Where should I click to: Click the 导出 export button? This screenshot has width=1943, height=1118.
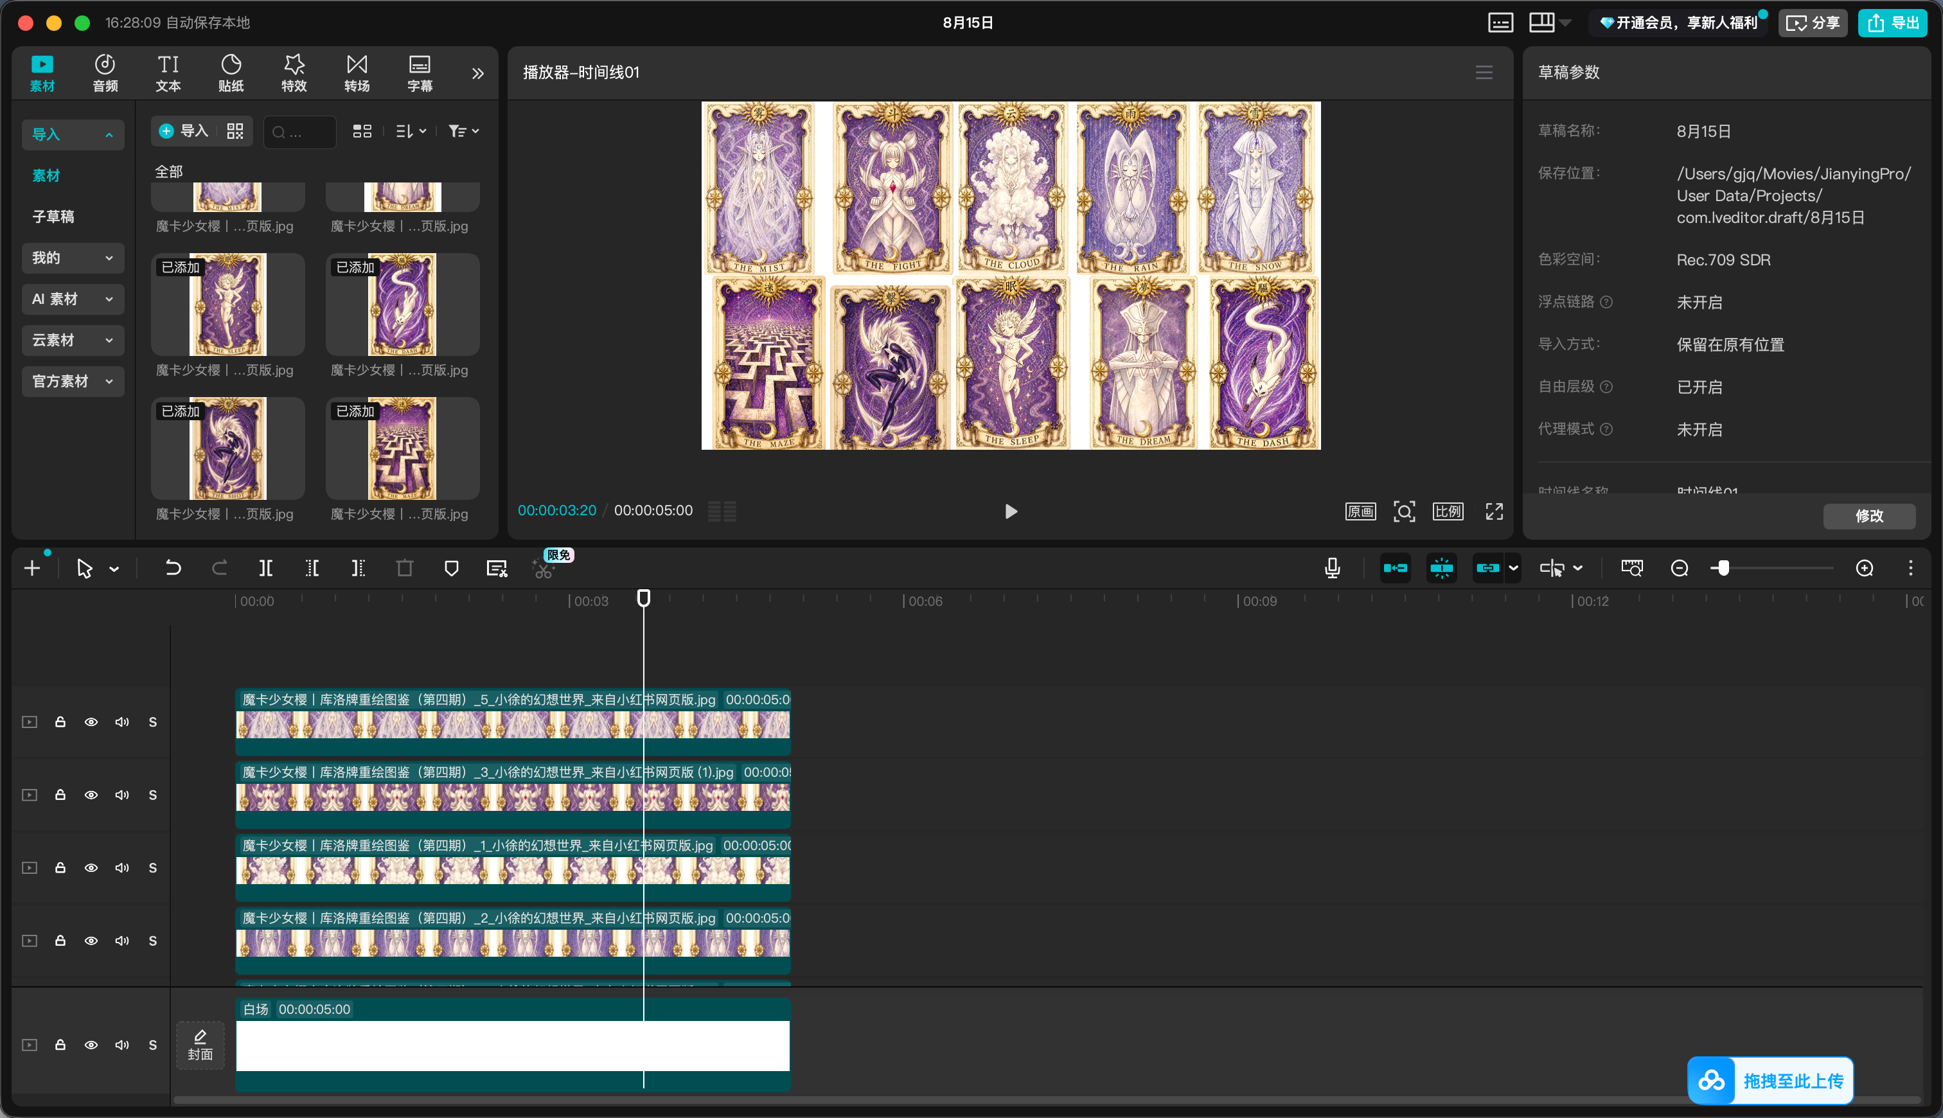(1892, 22)
